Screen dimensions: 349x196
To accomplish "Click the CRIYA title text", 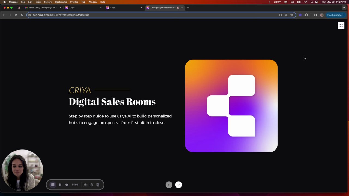I will click(x=80, y=90).
